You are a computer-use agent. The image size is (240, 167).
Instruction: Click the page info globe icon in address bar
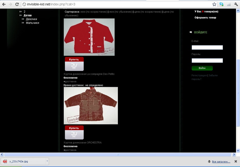coord(24,4)
